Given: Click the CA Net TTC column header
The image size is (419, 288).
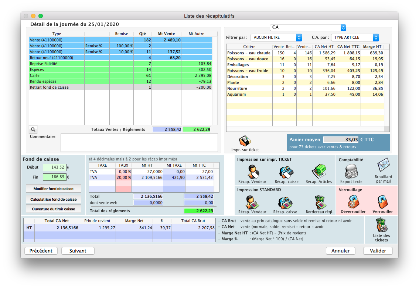Looking at the screenshot, I should (349, 47).
